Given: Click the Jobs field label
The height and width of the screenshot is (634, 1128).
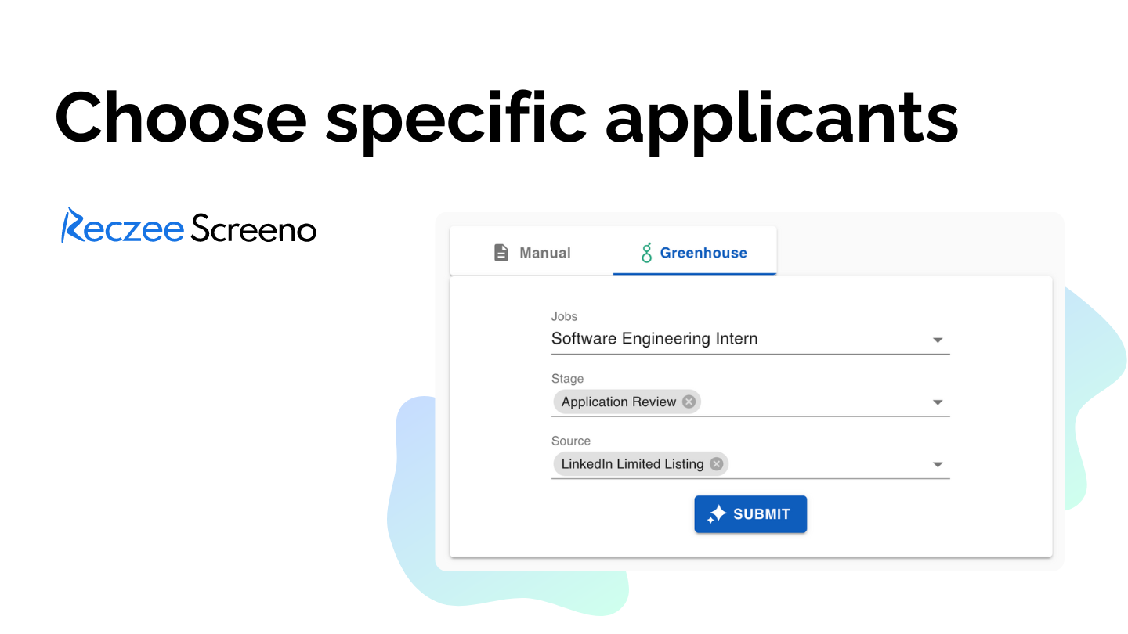Looking at the screenshot, I should coord(564,316).
